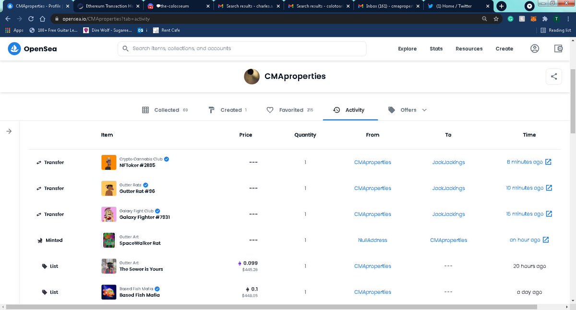Click Galaxy Fighter #7931 thumbnail
Screen dimensions: 576x310
click(109, 214)
